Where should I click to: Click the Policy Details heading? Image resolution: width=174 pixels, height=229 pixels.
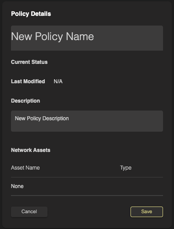coord(31,14)
